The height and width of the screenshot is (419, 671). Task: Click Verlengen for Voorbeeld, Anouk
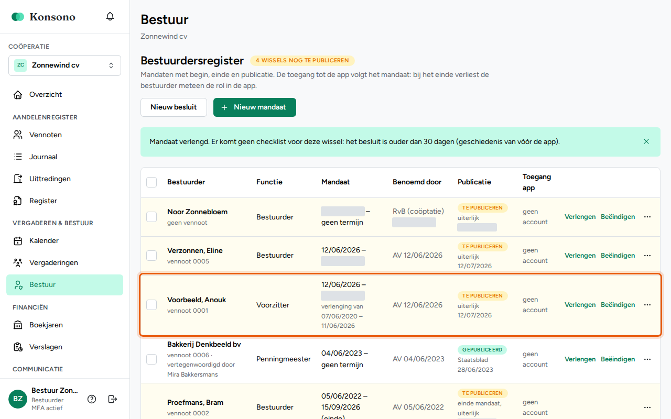(580, 305)
